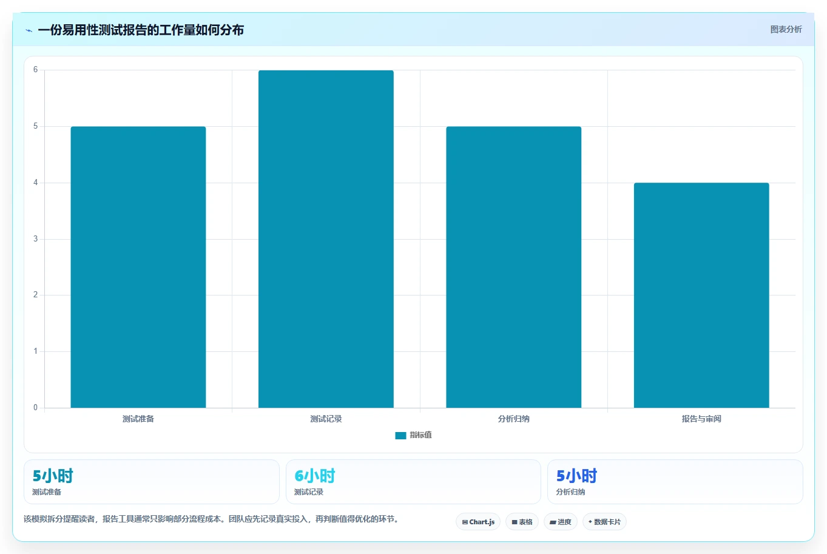
Task: Click the lightning icon beside the title
Action: [29, 30]
